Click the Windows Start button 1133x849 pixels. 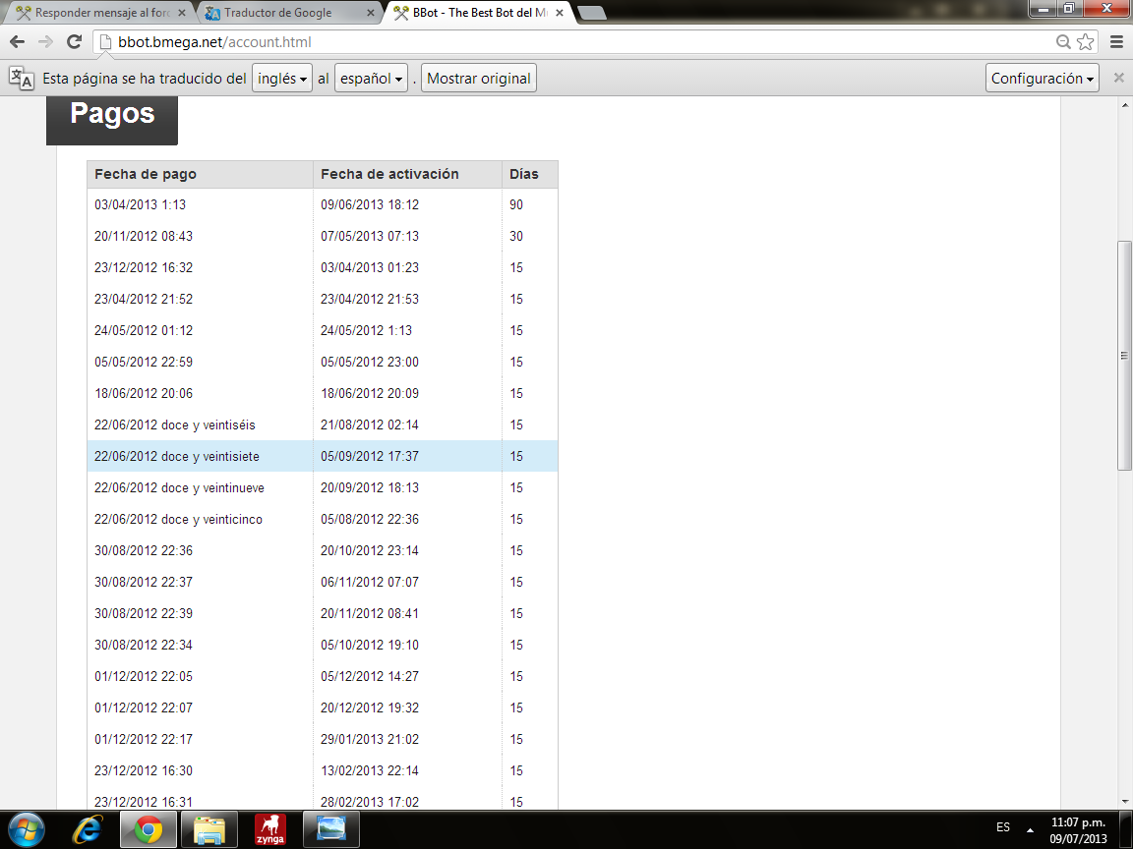click(27, 830)
